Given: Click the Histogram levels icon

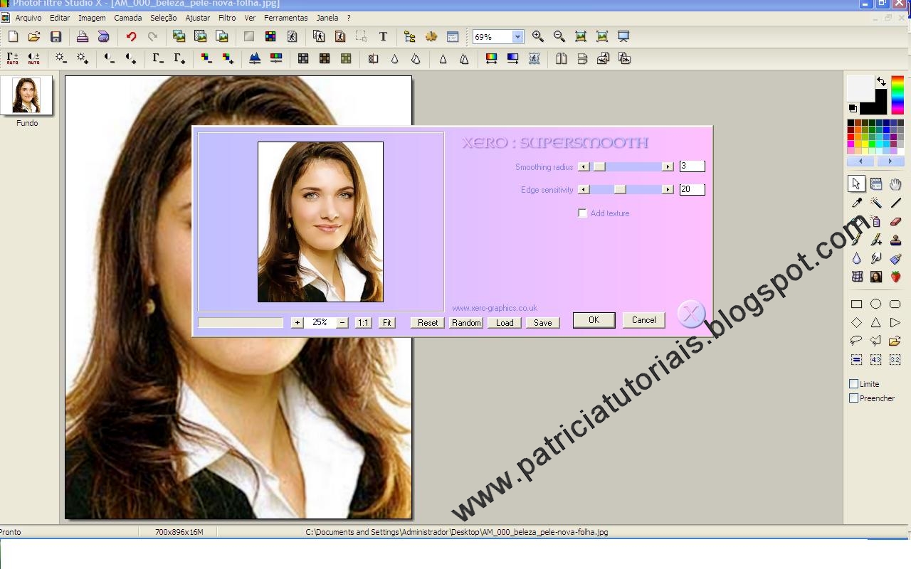Looking at the screenshot, I should point(255,58).
